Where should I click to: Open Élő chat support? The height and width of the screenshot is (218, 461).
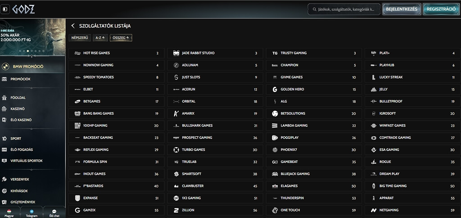tap(54, 214)
